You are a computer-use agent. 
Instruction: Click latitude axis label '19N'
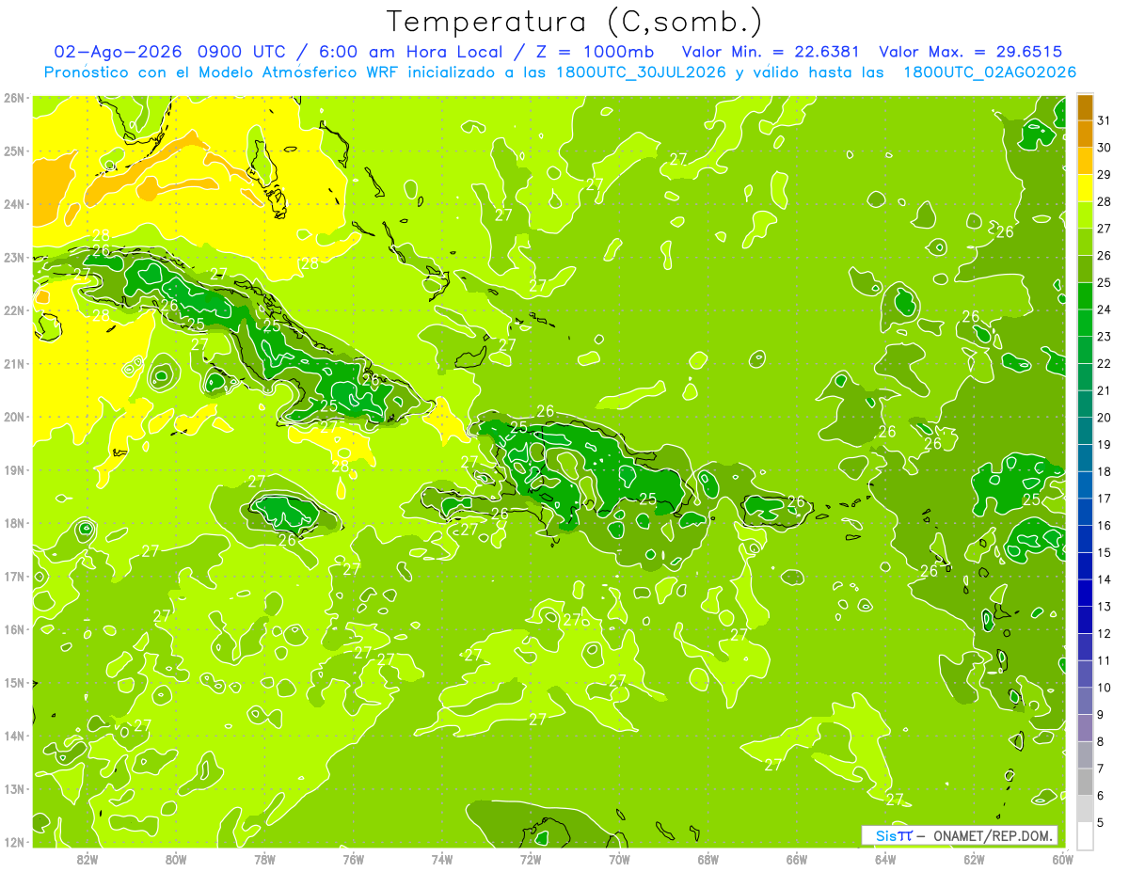(14, 469)
